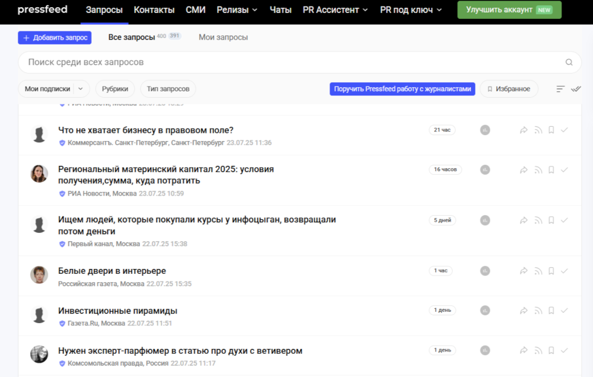Click the '5 дней' deadline badge
Viewport: 593px width, 377px height.
tap(442, 220)
